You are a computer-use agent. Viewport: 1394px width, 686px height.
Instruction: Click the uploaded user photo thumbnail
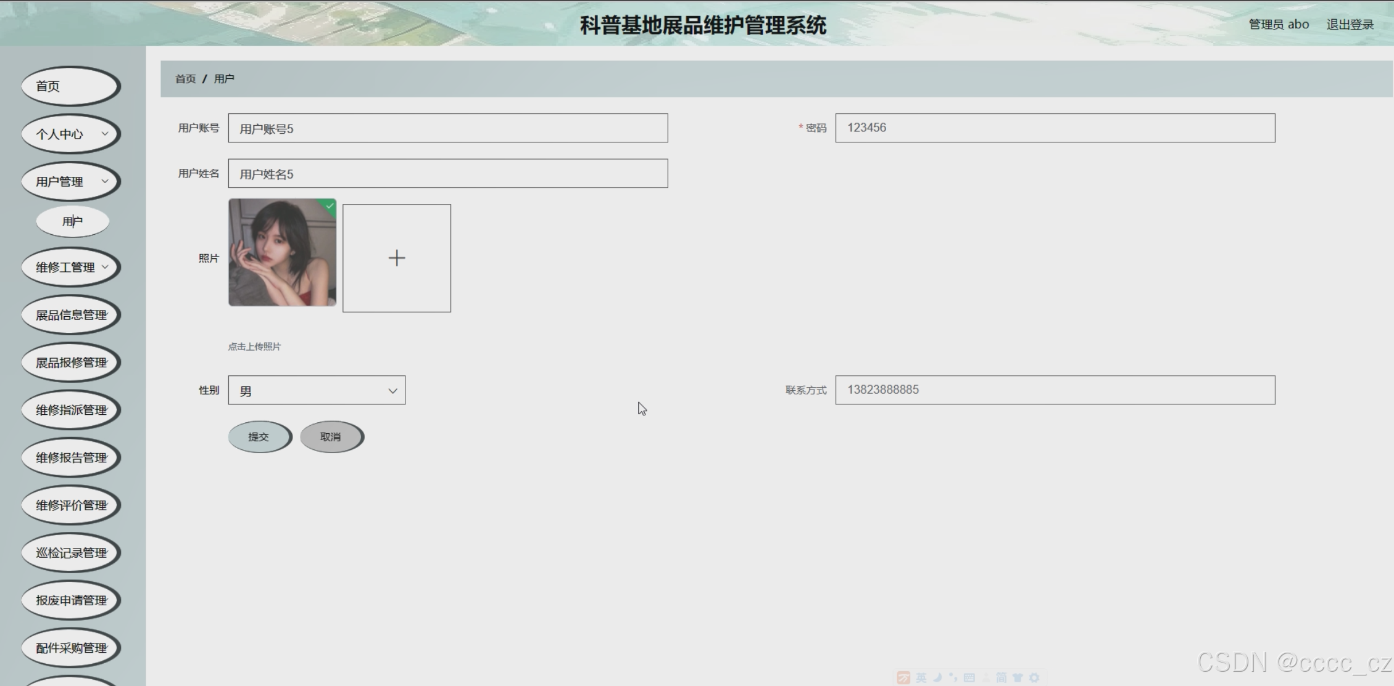(282, 252)
